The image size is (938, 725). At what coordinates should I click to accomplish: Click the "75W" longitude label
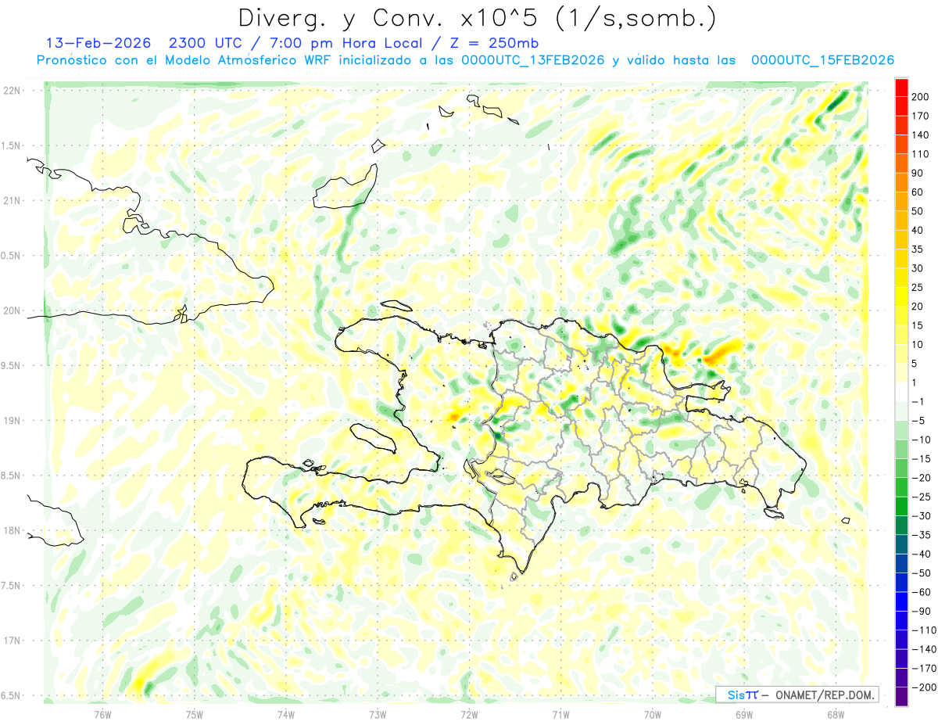tap(194, 713)
